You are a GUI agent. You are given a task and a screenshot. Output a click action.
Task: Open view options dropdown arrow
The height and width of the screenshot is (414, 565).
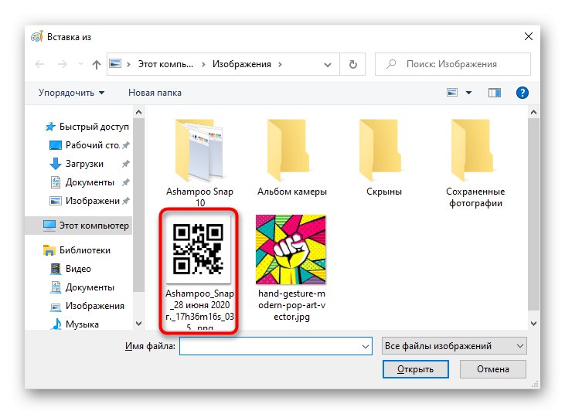468,93
